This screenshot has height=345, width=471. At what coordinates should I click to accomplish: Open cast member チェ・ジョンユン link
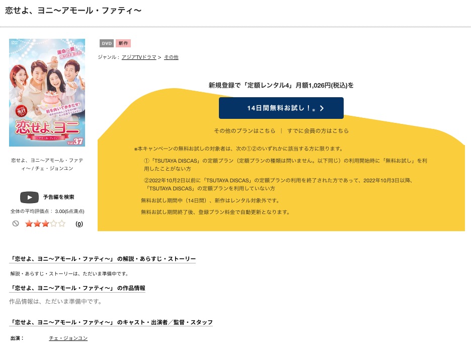(x=68, y=338)
